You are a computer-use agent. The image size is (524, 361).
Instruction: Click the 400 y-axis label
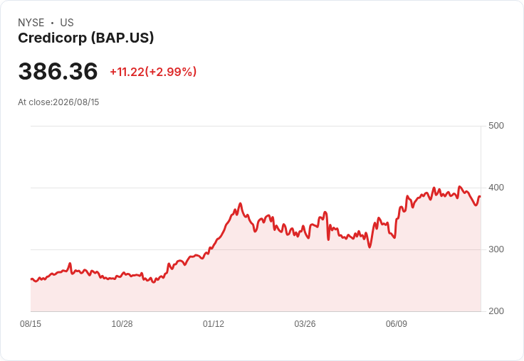pyautogui.click(x=496, y=188)
